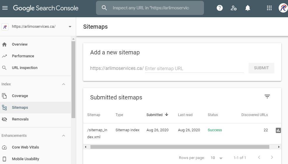Click the Removals crossed-eye icon
Image resolution: width=288 pixels, height=164 pixels.
point(4,119)
